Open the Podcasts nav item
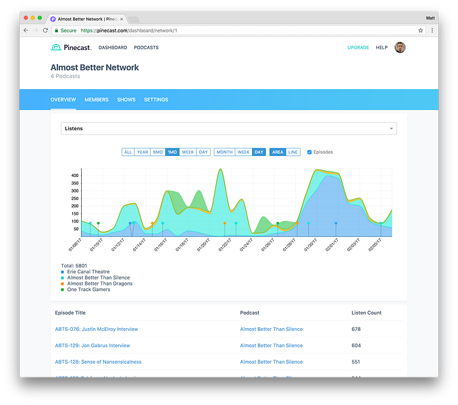This screenshot has height=405, width=458. click(x=147, y=47)
